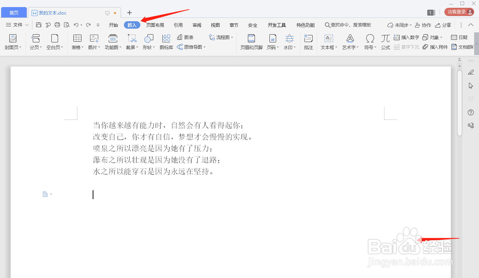The image size is (479, 278).
Task: Insert a text box via 文本框
Action: pos(328,41)
